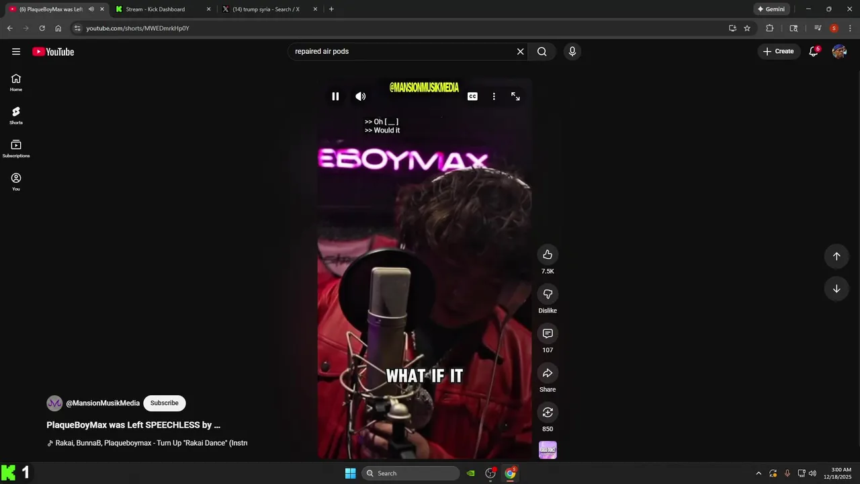Bookmark this page with star
The image size is (860, 484).
pyautogui.click(x=747, y=28)
